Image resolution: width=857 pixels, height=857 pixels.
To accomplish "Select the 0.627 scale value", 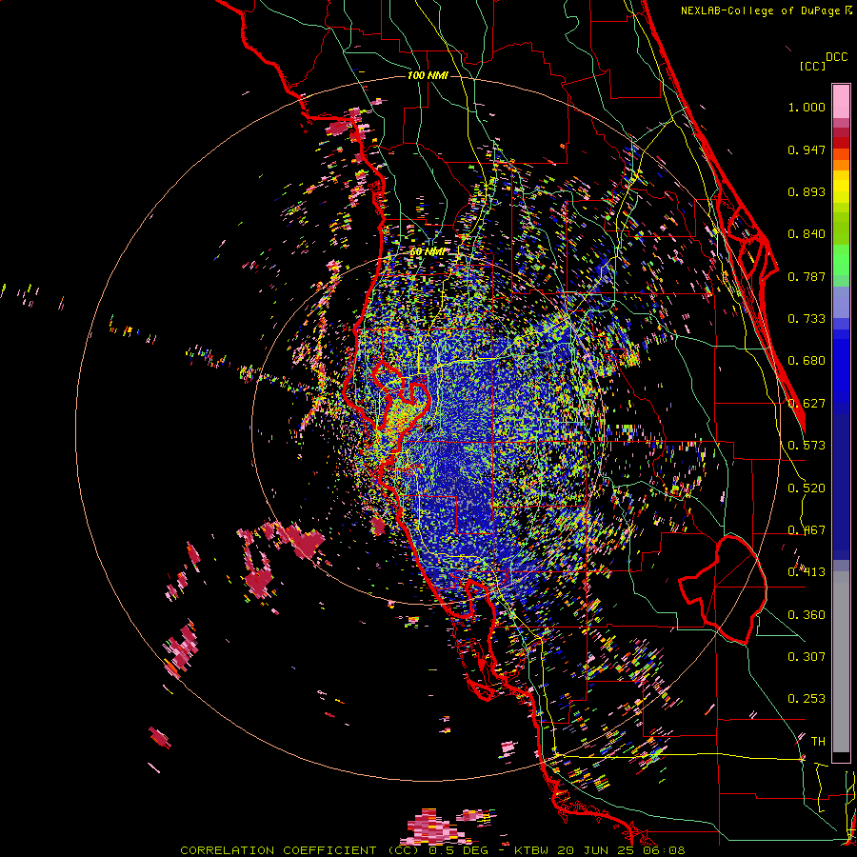I will 807,404.
